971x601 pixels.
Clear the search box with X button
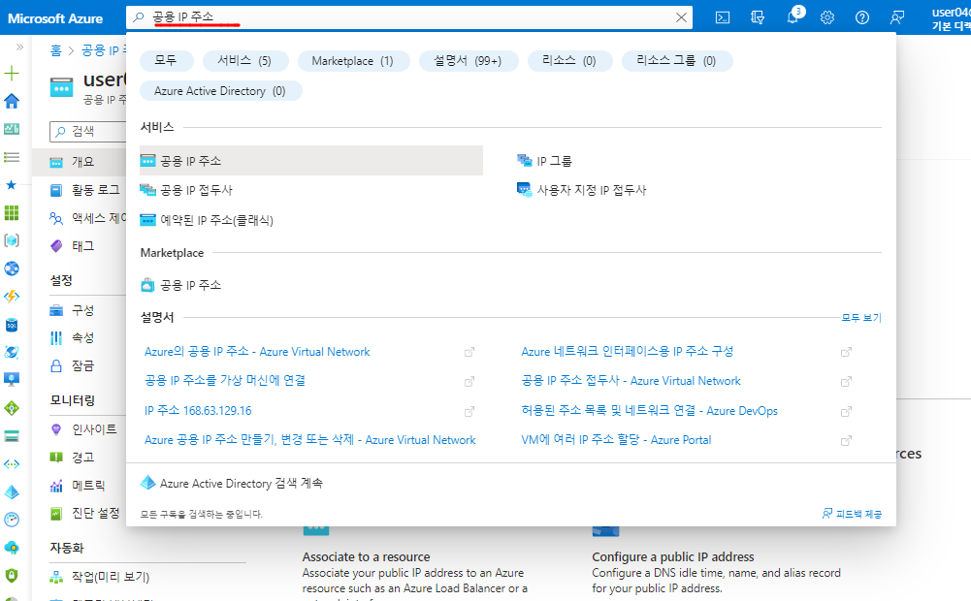681,17
